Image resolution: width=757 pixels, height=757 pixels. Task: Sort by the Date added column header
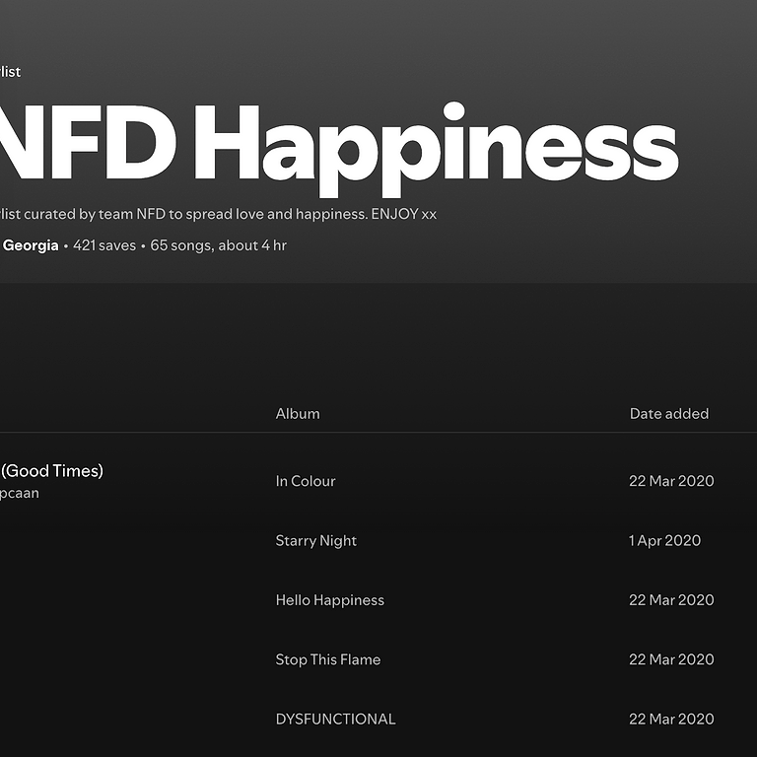[669, 414]
